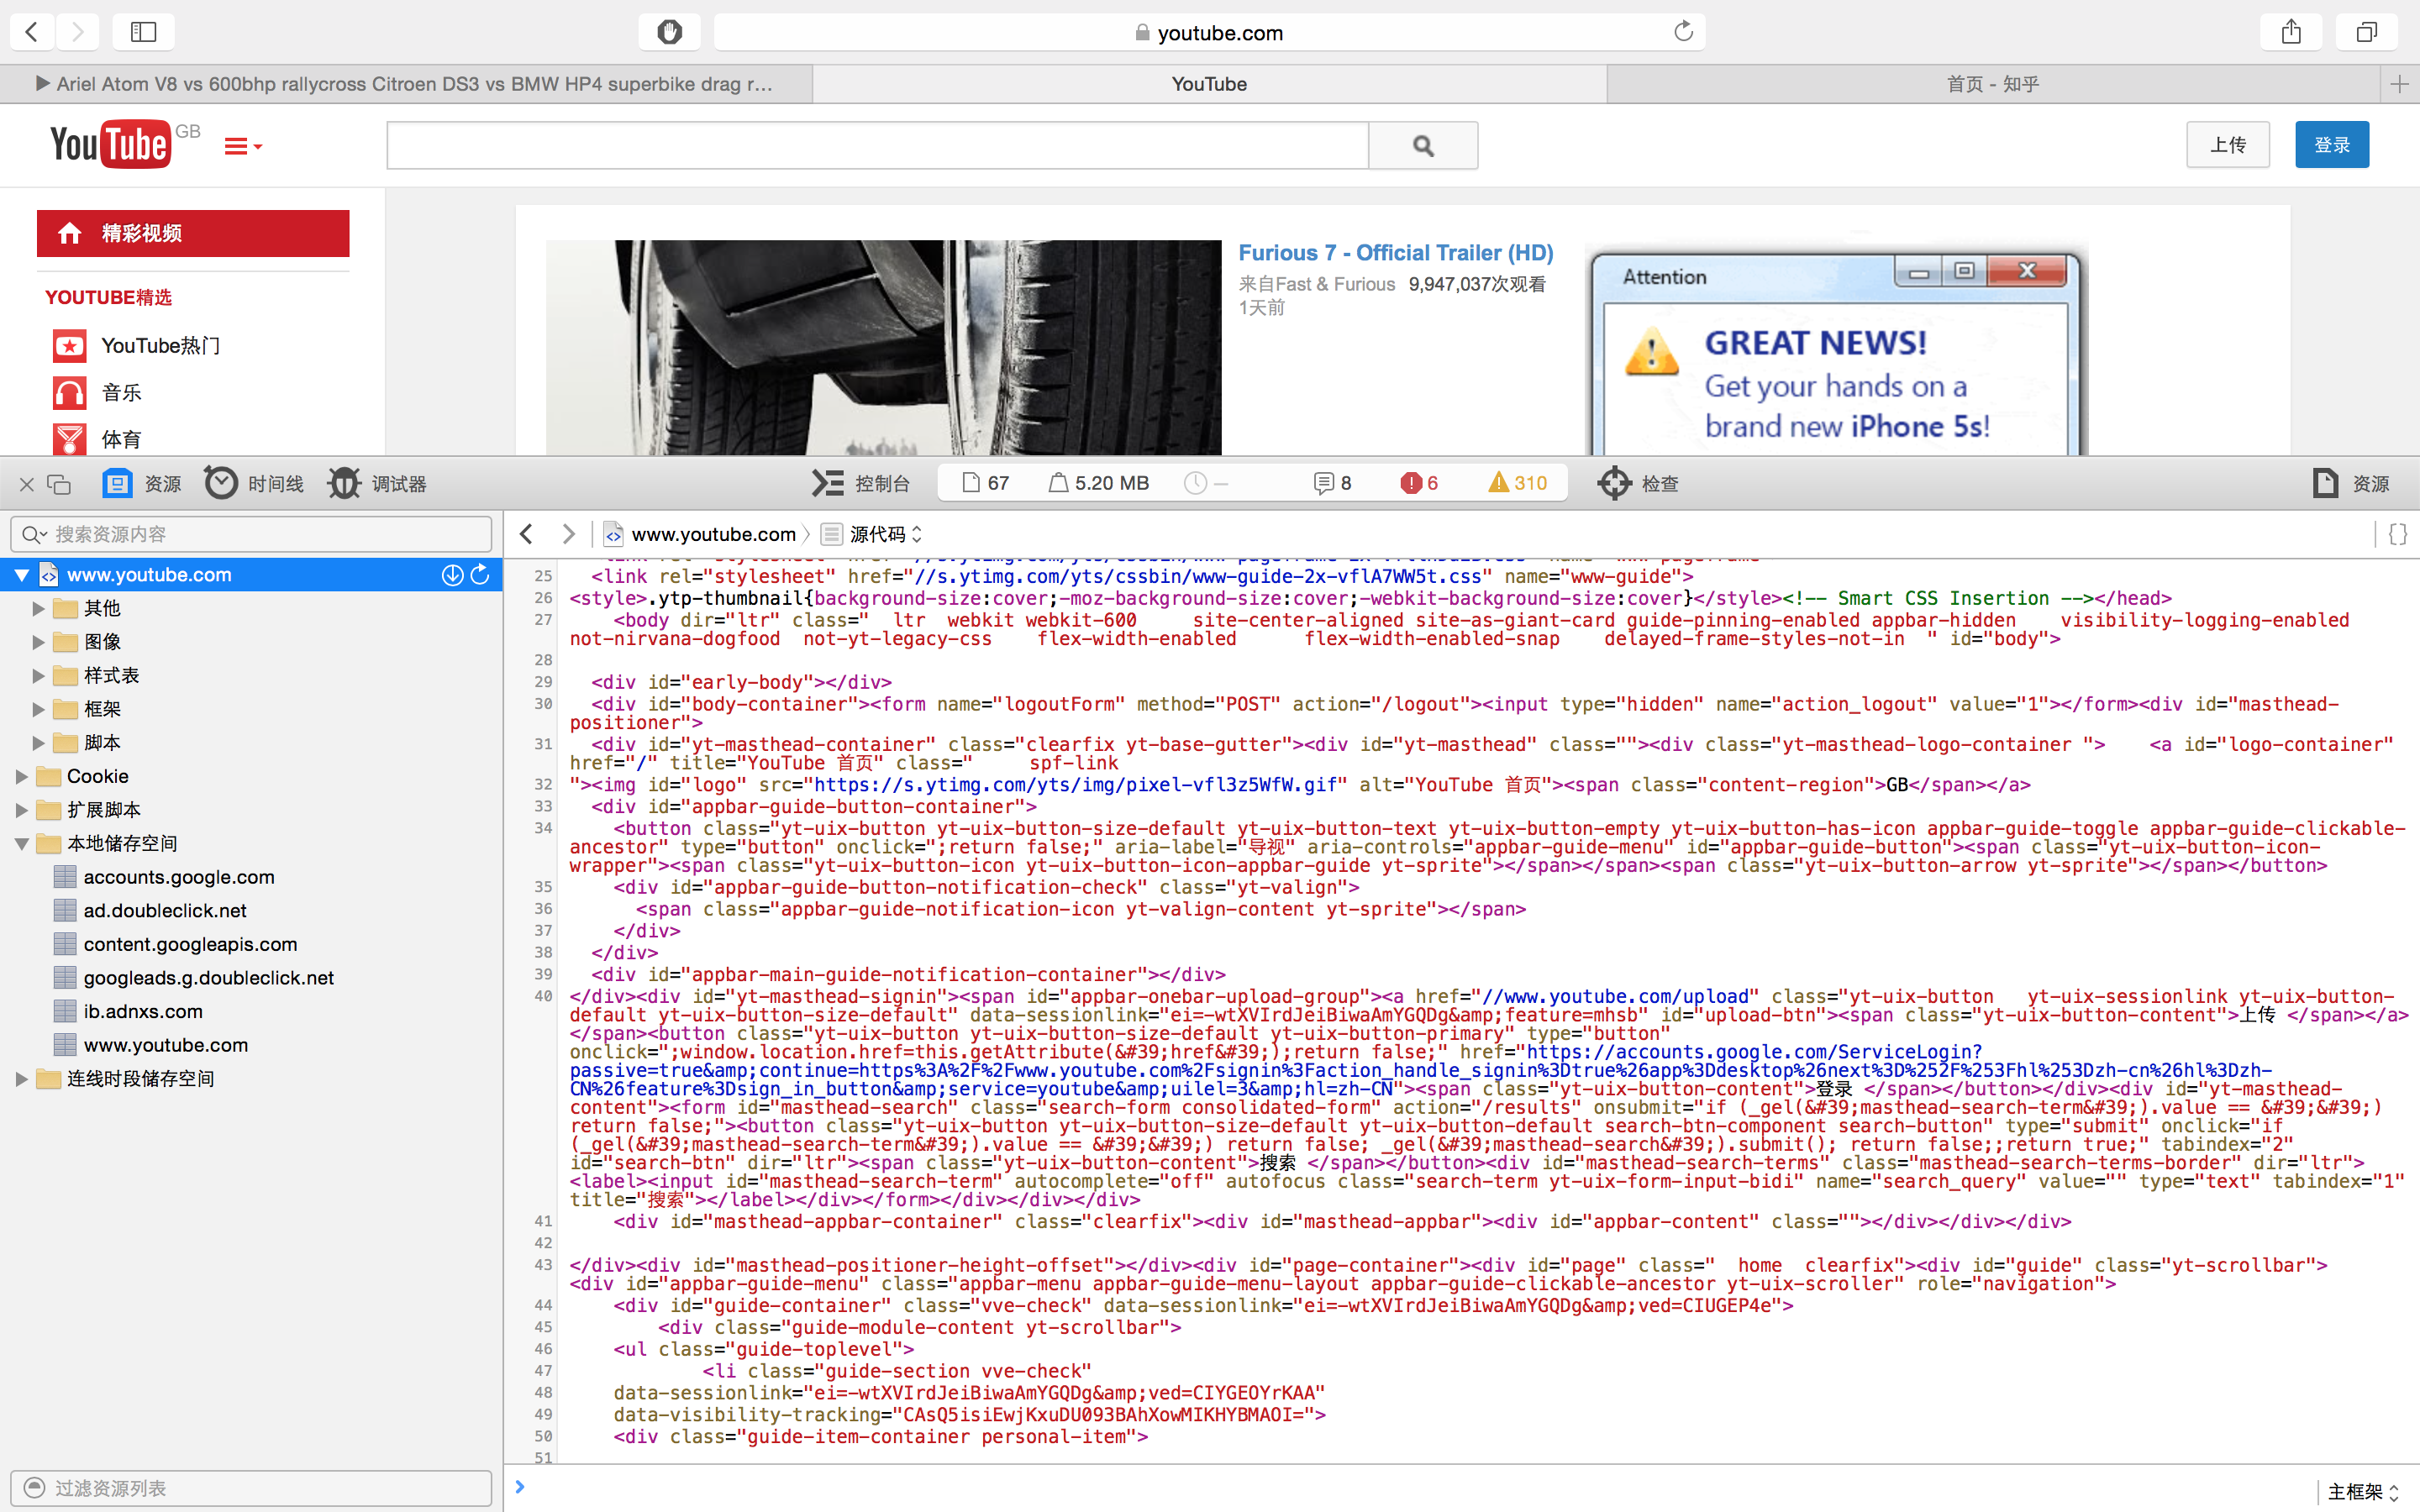Collapse the www.youtube.com tree root

coord(21,575)
